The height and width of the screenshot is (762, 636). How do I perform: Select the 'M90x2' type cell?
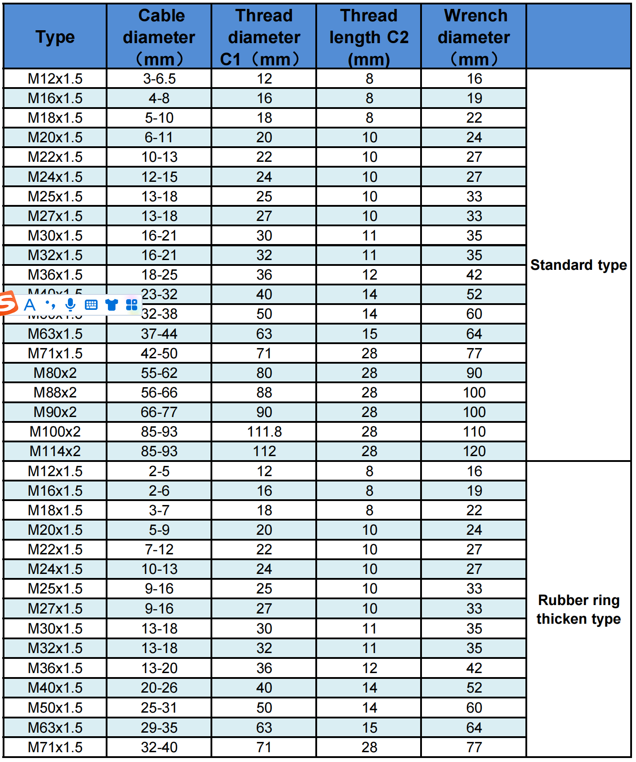pos(55,412)
